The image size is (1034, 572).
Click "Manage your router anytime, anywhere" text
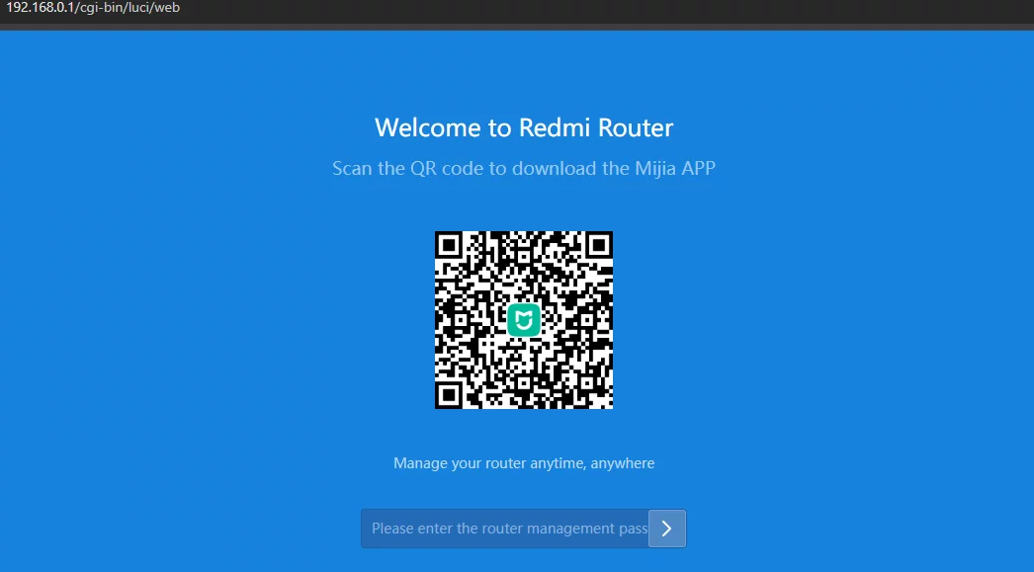(x=524, y=463)
